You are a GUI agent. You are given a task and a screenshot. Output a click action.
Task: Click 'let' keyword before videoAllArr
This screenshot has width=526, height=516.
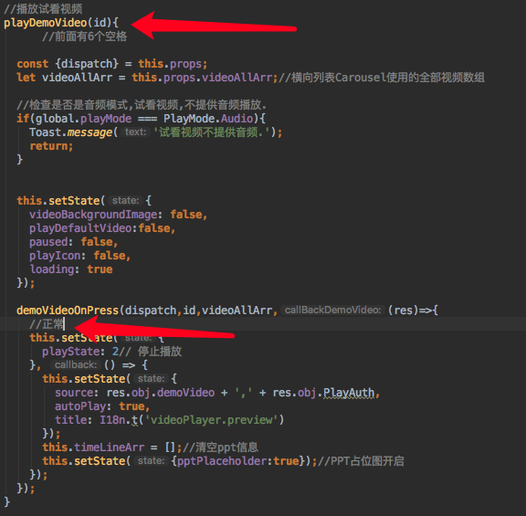coord(26,78)
